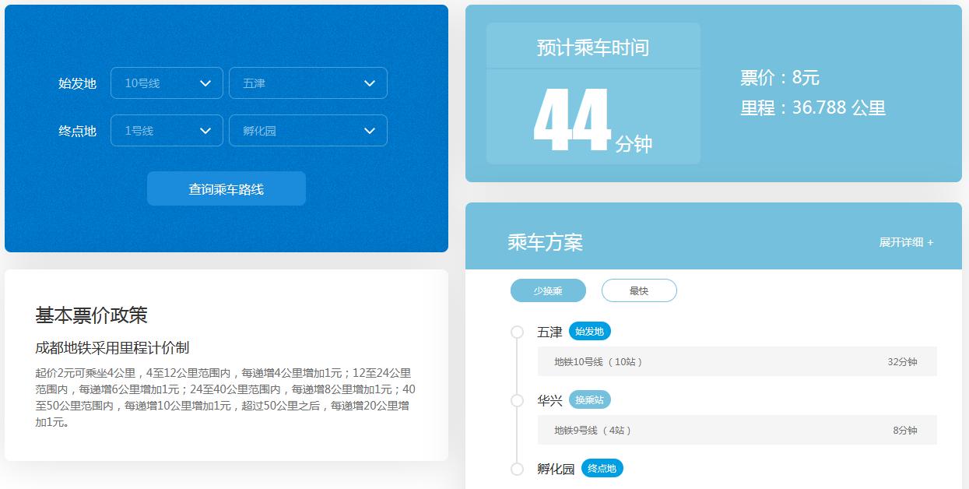Open the 五津 departure station dropdown
Screen dimensions: 969x489
click(307, 83)
